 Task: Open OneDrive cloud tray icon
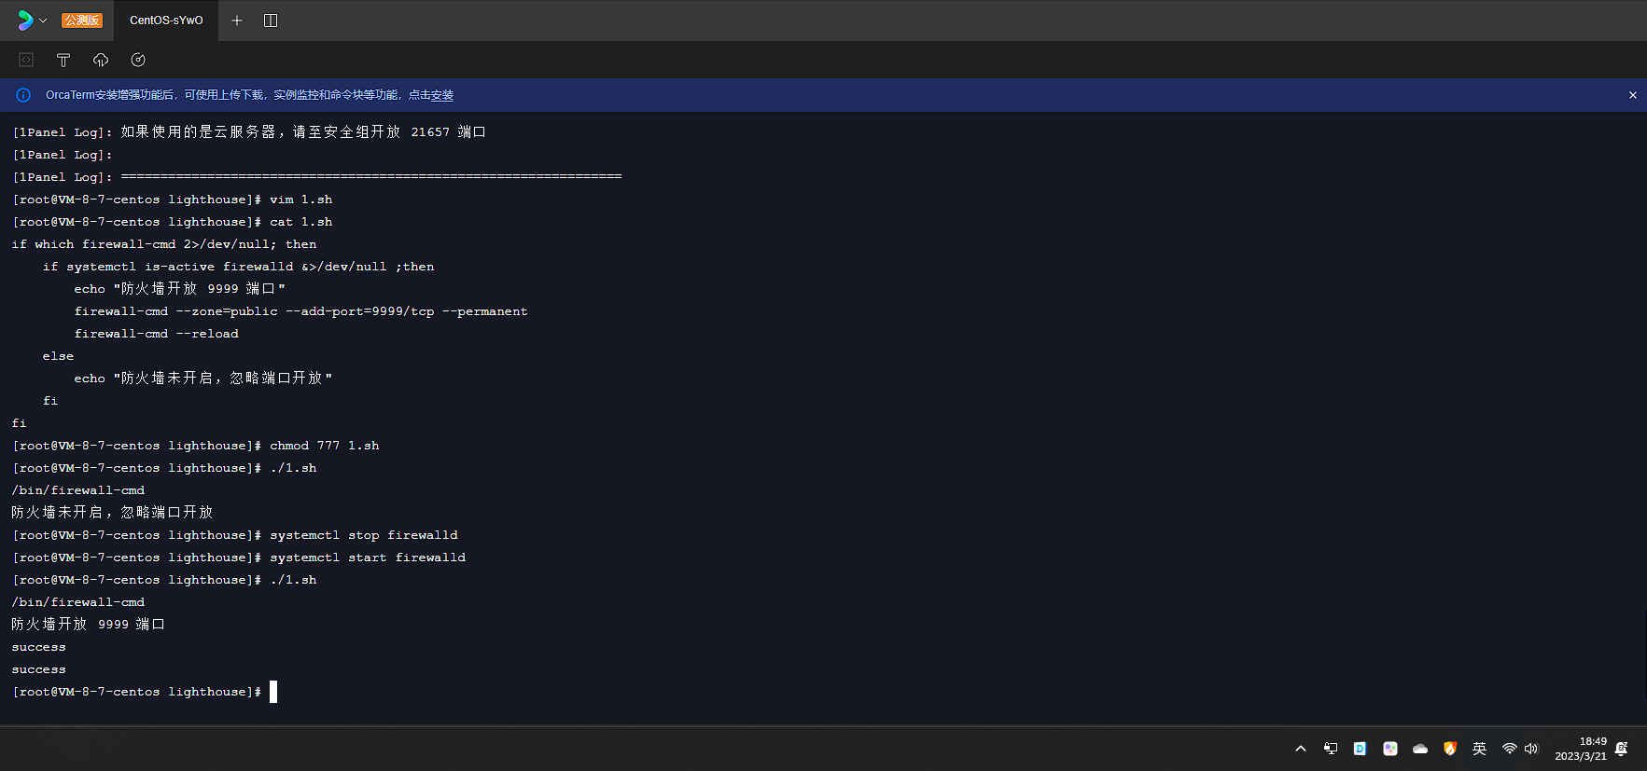(1420, 749)
